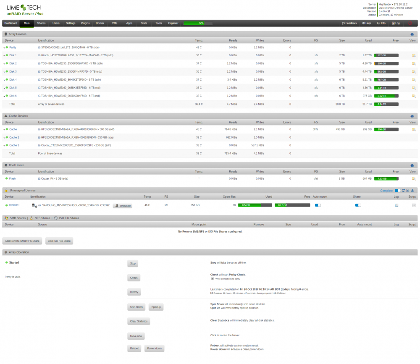This screenshot has width=420, height=364.
Task: Click the Power down button
Action: pyautogui.click(x=154, y=349)
